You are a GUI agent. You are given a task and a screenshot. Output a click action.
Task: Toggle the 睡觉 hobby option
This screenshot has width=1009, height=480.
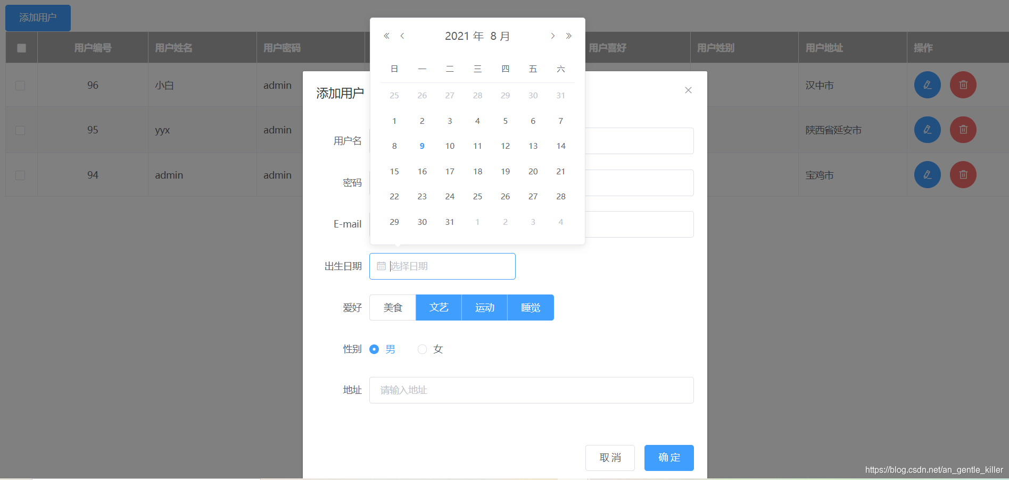point(531,308)
